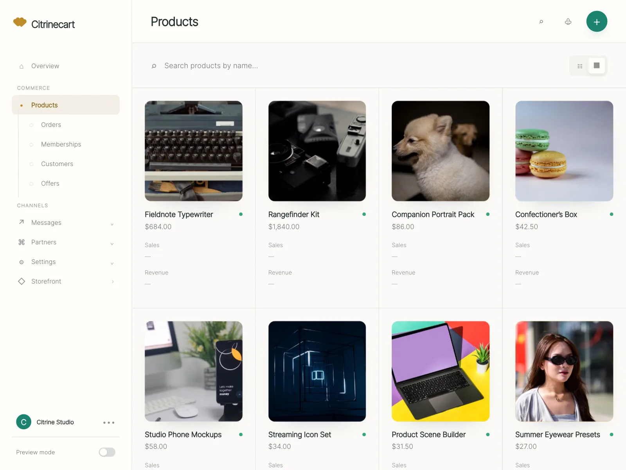The height and width of the screenshot is (470, 626).
Task: Click the diamond icon beside Storefront
Action: 22,281
